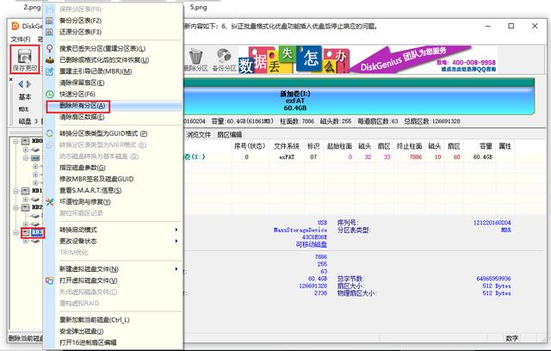The width and height of the screenshot is (551, 351).
Task: Click the clock icon beside 快速分区(F6)
Action: [50, 94]
